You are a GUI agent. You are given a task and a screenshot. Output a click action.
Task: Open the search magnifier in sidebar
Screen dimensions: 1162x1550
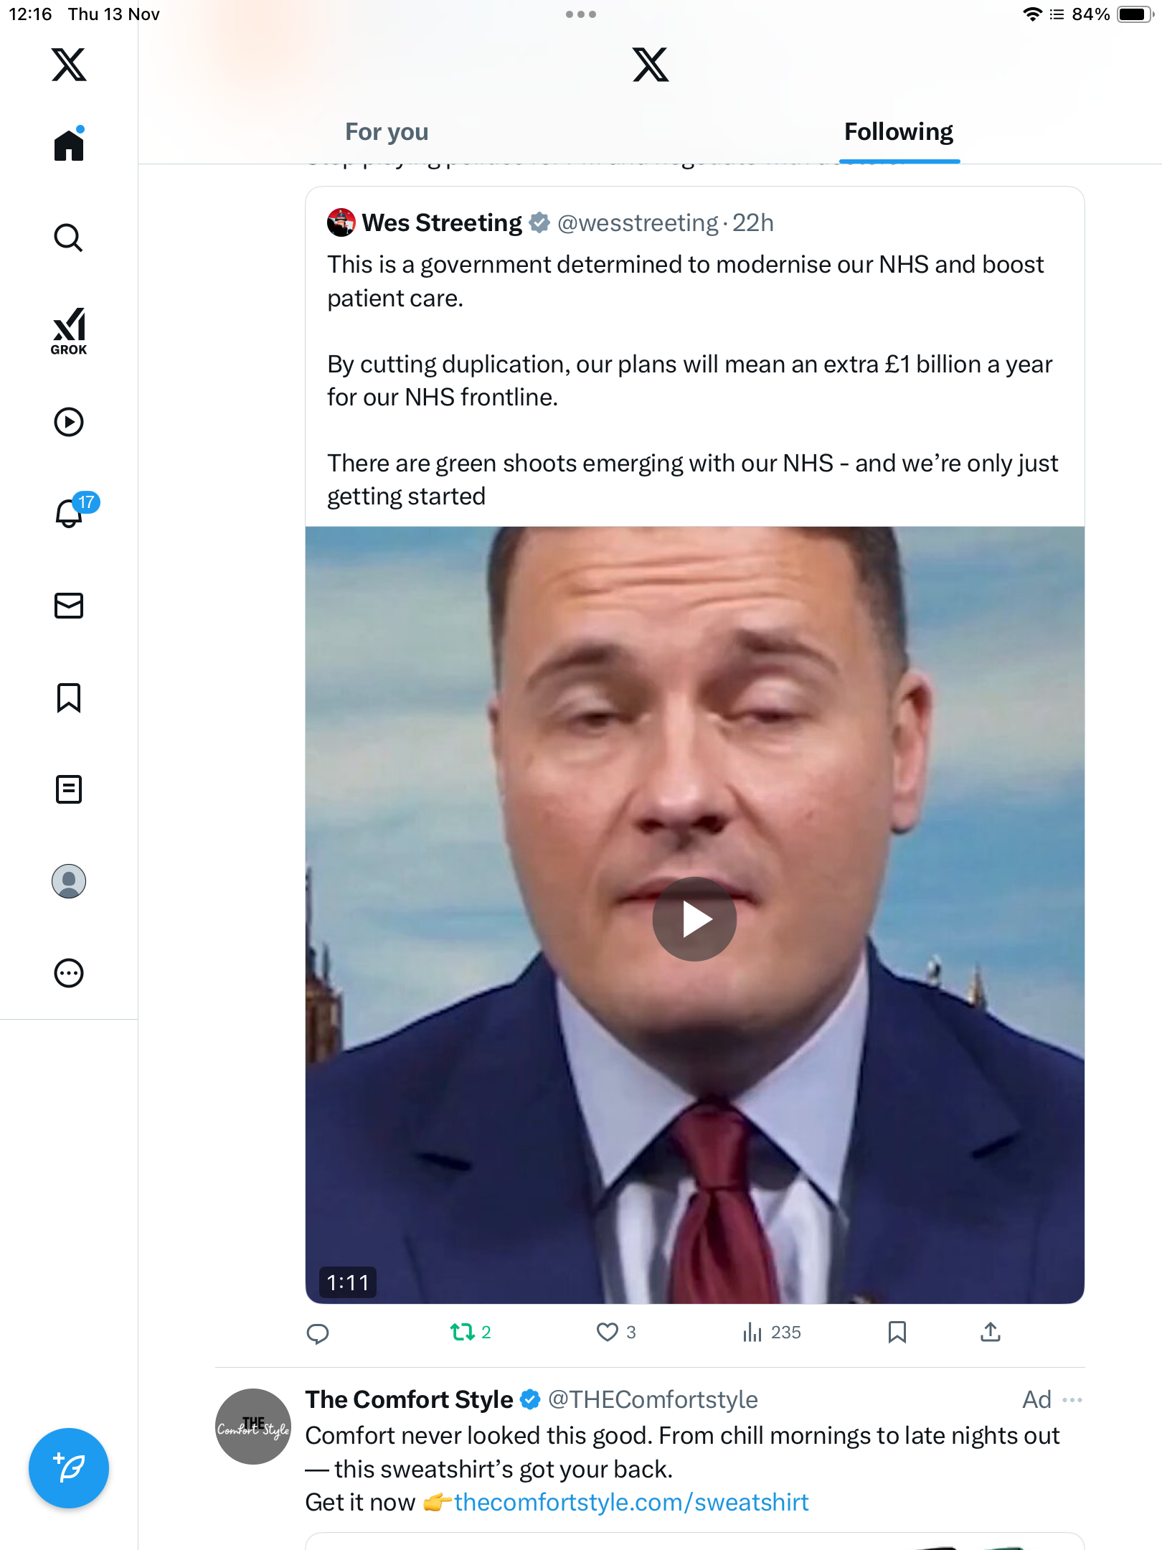click(x=69, y=238)
